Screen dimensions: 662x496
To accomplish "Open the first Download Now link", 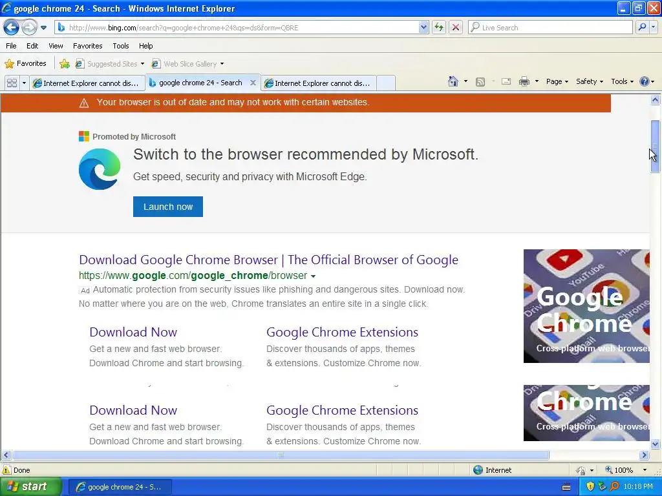I will [x=133, y=332].
